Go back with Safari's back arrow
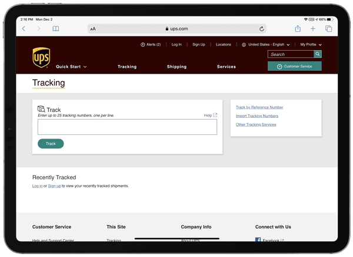This screenshot has width=353, height=257. tap(24, 29)
